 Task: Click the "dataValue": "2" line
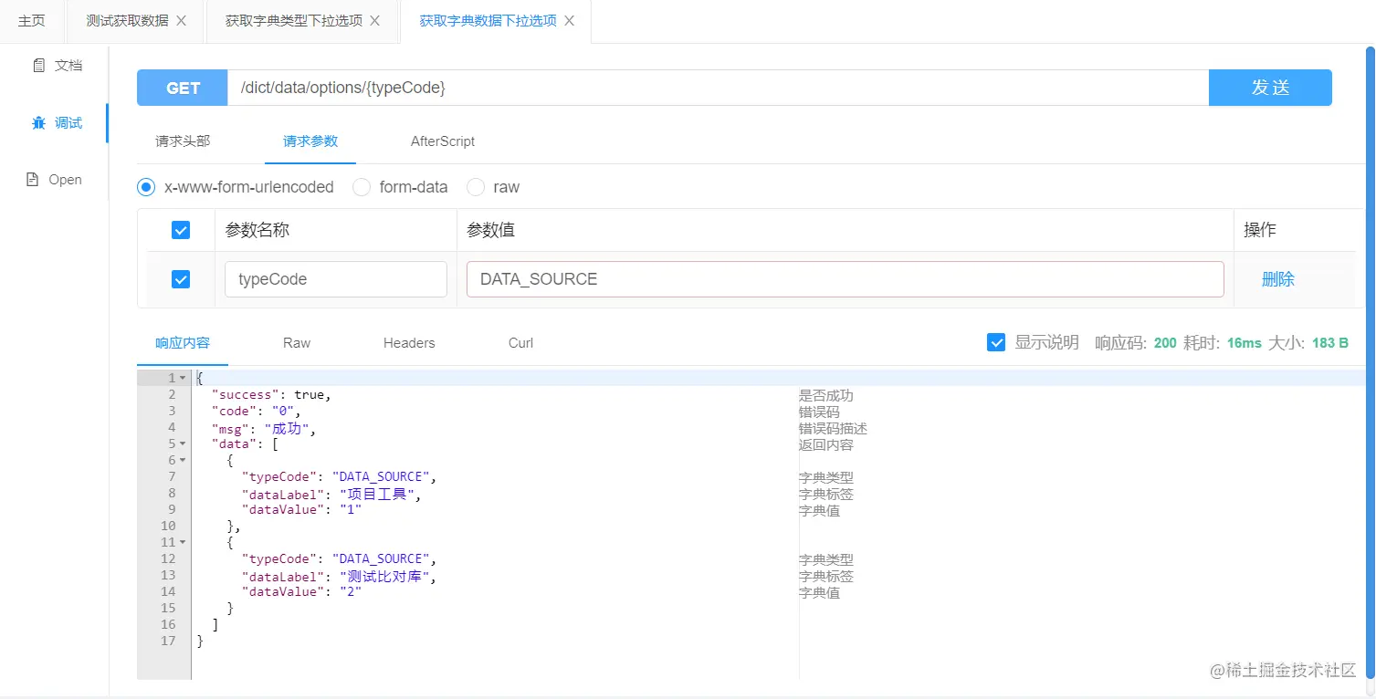pos(302,591)
